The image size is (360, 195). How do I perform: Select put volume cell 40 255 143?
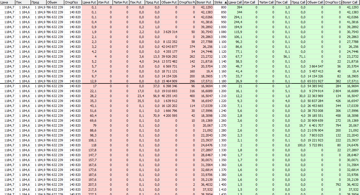(169, 96)
